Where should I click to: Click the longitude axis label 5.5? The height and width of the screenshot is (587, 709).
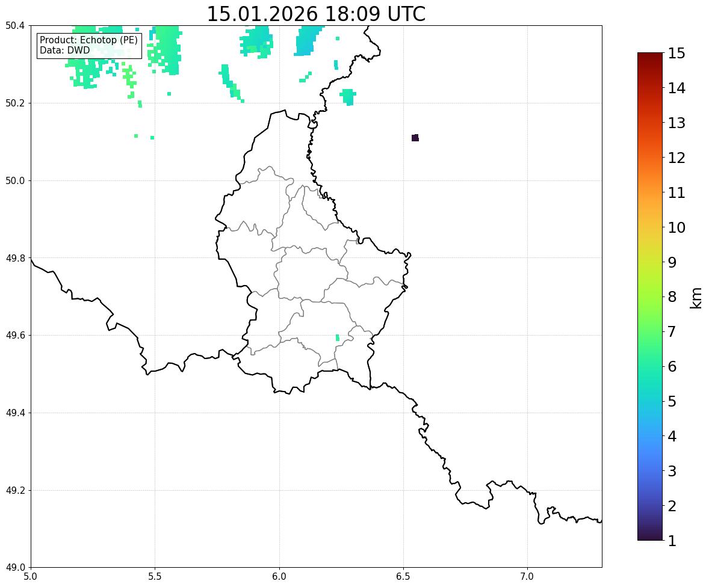(x=155, y=577)
